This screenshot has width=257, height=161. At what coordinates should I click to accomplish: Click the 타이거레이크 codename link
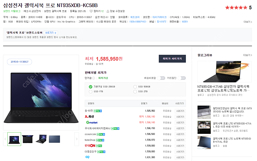[159, 17]
